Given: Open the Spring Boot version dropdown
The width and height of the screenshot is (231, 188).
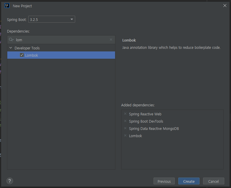Looking at the screenshot, I should (52, 19).
